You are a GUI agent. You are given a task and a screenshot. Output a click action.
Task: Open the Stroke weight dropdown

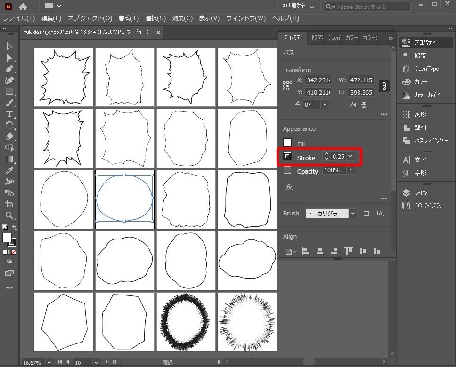coord(350,156)
